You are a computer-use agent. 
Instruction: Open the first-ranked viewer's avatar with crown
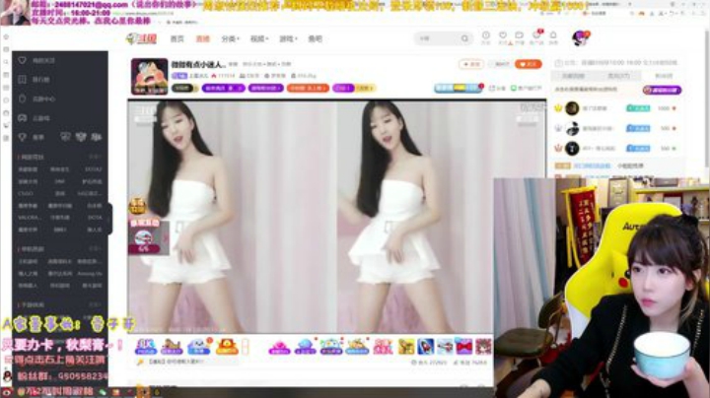pyautogui.click(x=572, y=108)
